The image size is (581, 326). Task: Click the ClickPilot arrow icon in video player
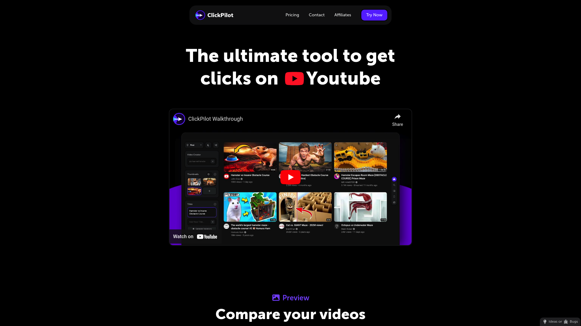178,119
